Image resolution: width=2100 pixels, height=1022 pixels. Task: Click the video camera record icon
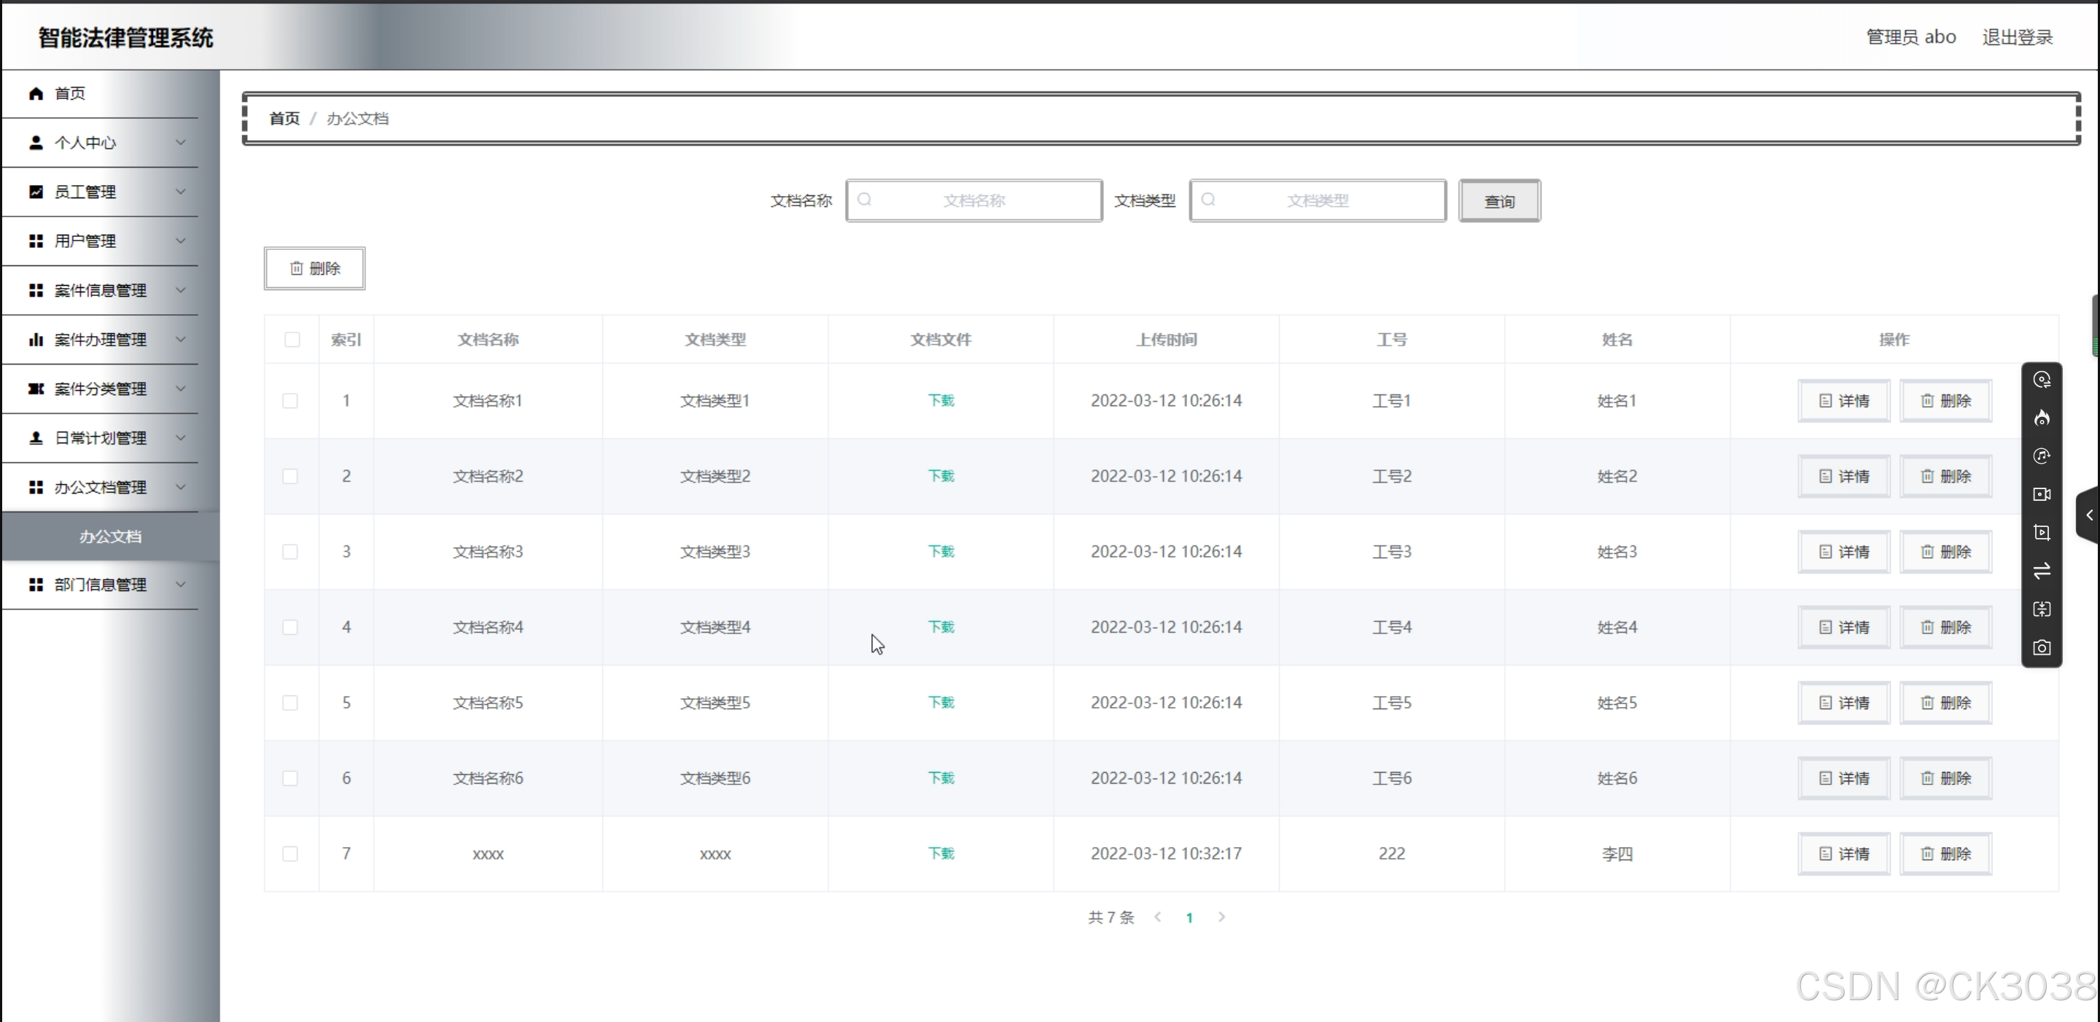point(2042,495)
